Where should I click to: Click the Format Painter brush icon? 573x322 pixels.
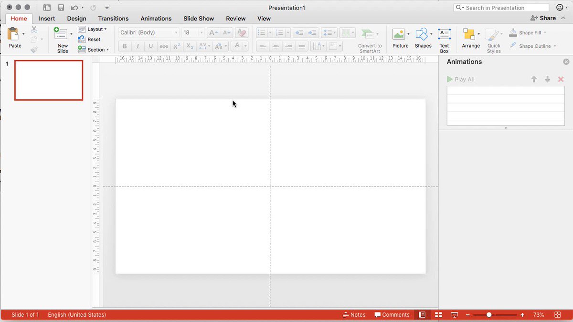click(x=34, y=50)
